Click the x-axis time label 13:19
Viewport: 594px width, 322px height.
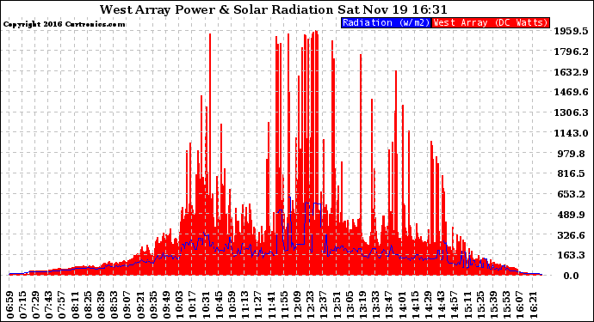tap(363, 305)
